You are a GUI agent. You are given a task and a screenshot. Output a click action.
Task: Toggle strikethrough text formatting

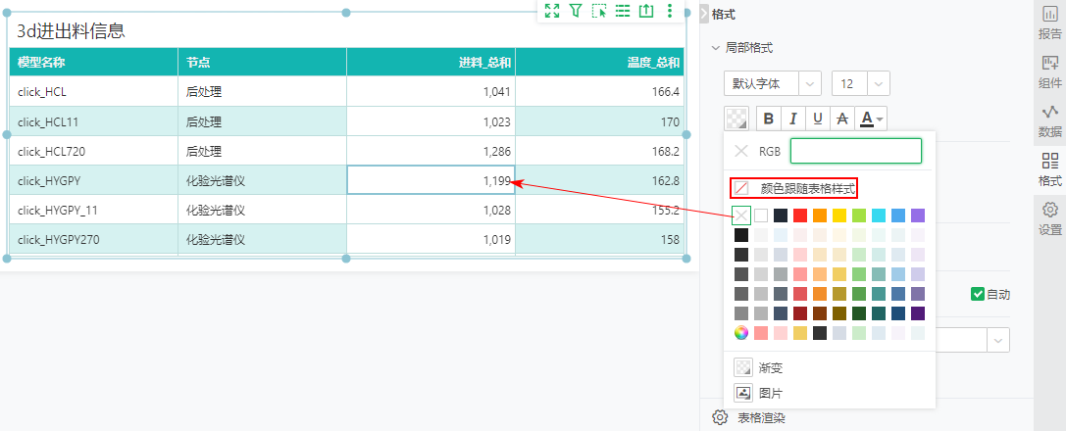point(841,120)
